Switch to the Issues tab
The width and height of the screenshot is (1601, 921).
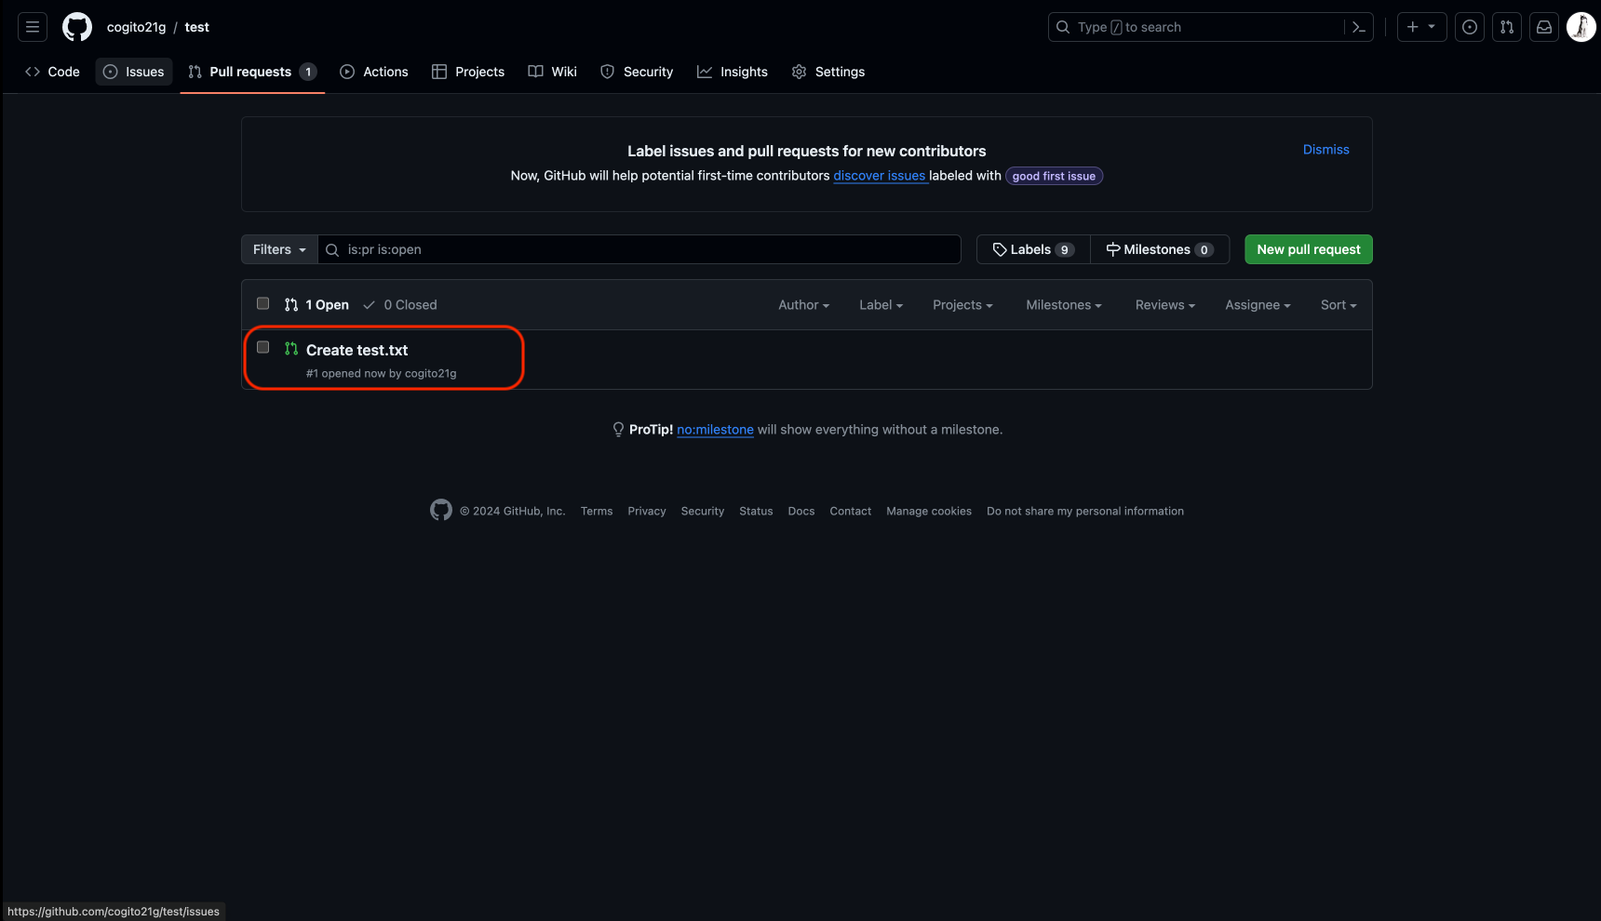pos(134,72)
